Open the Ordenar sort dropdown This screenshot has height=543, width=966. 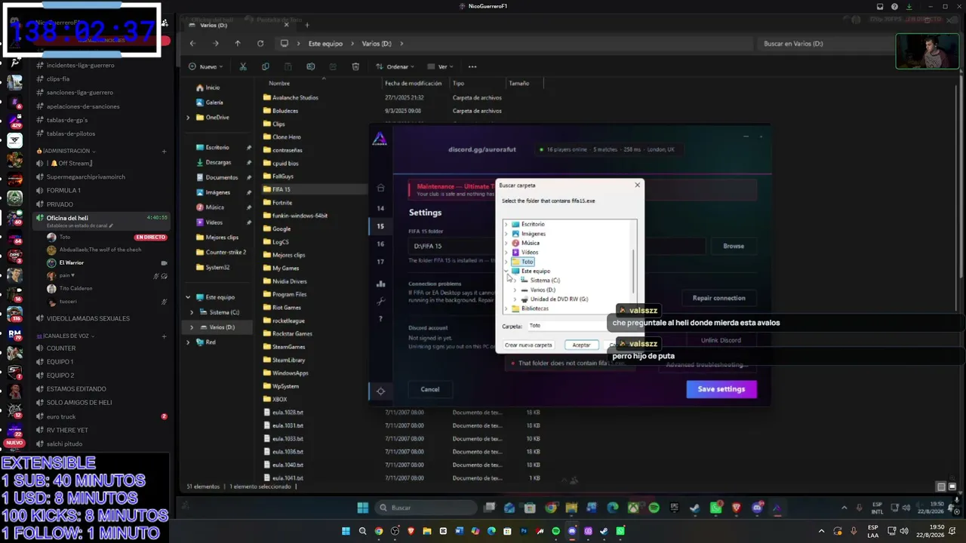point(395,66)
